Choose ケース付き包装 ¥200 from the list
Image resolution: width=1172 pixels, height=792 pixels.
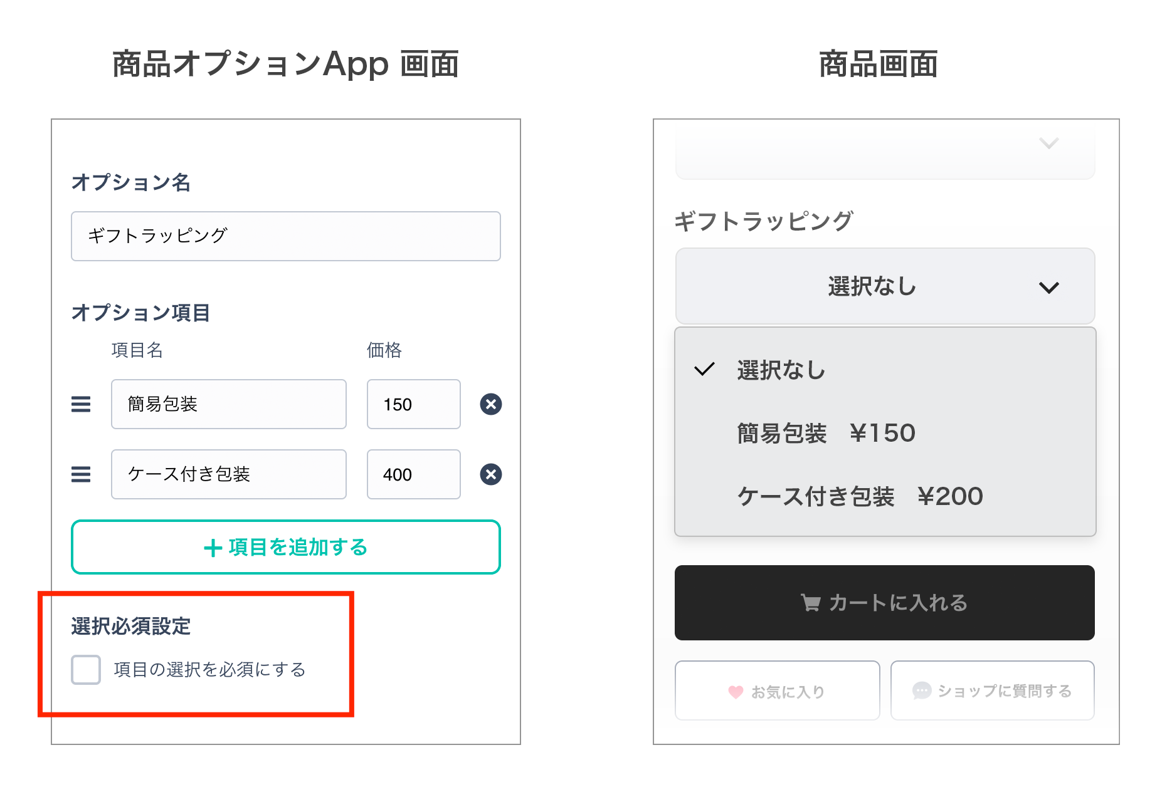pos(860,496)
